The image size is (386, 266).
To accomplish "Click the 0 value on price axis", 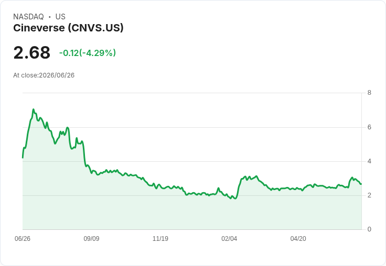I will (x=369, y=229).
